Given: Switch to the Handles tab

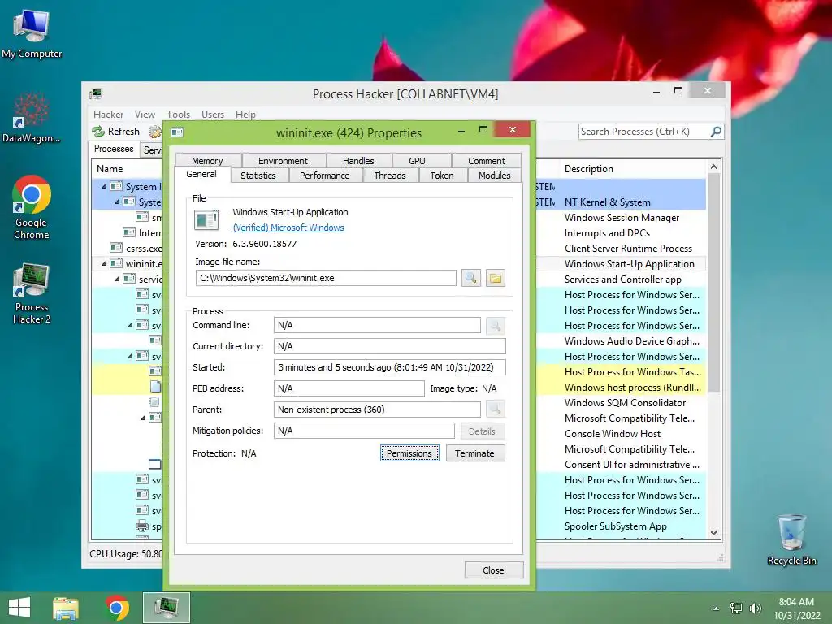Looking at the screenshot, I should point(358,160).
